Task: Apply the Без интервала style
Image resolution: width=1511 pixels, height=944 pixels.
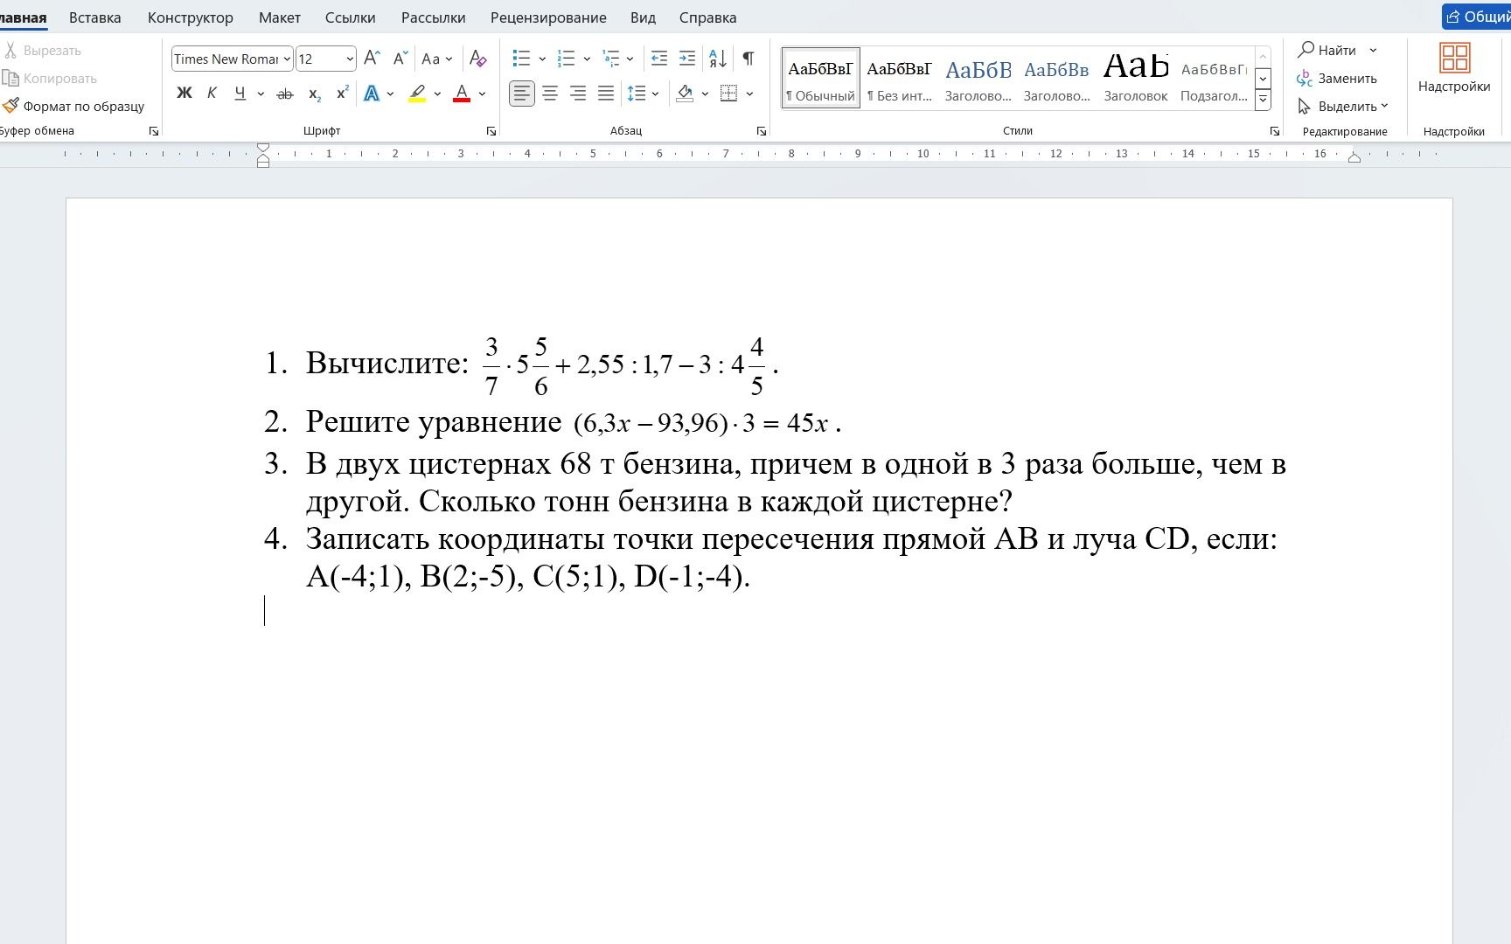Action: (x=899, y=78)
